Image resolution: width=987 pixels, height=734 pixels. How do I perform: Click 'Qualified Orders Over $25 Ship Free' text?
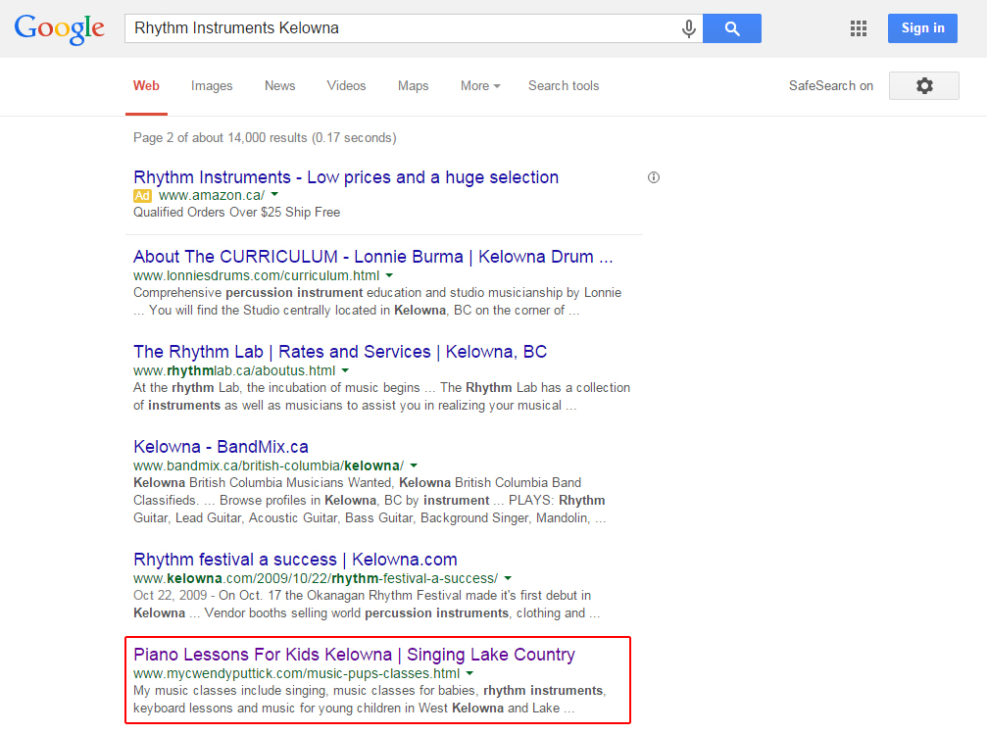pos(236,213)
